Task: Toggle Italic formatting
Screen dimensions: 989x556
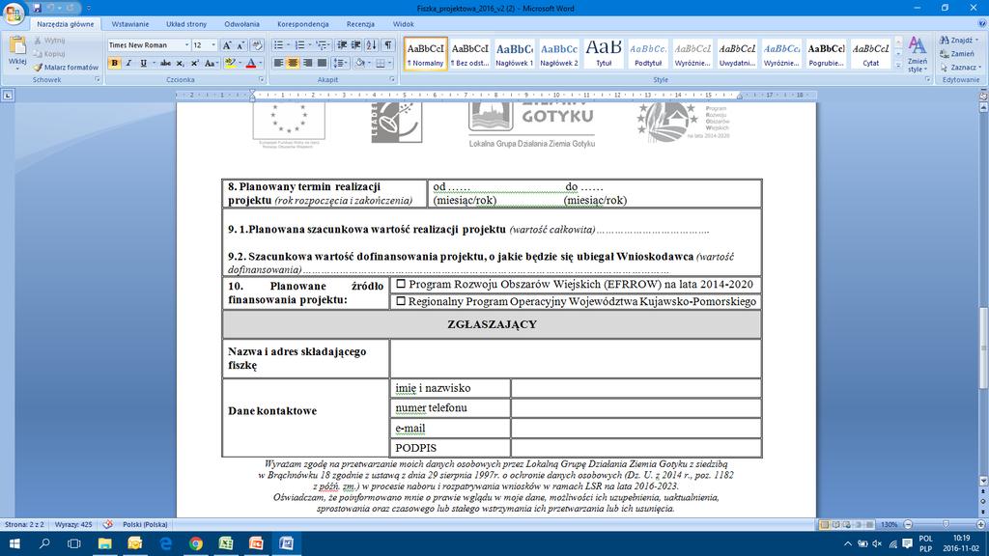Action: pos(128,63)
